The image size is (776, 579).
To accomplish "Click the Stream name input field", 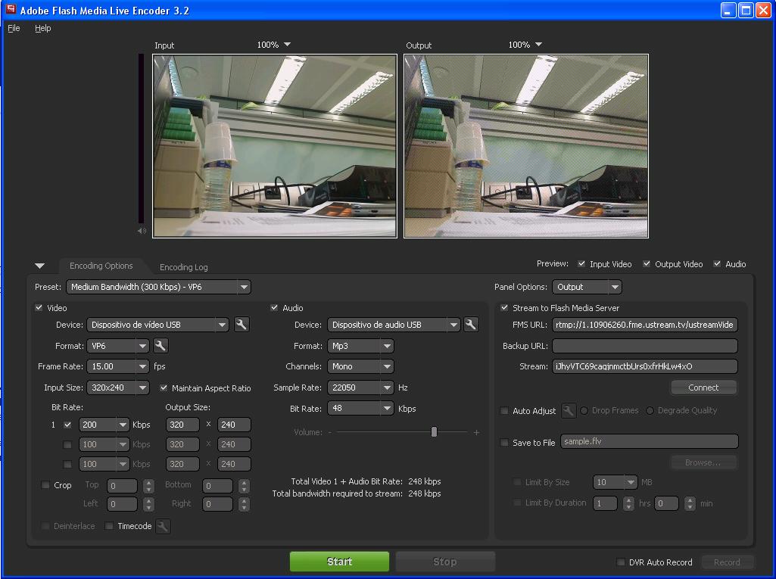I will tap(645, 366).
